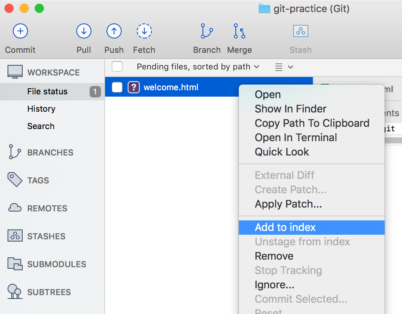Click the Merge toolbar icon
Image resolution: width=402 pixels, height=314 pixels.
tap(239, 31)
